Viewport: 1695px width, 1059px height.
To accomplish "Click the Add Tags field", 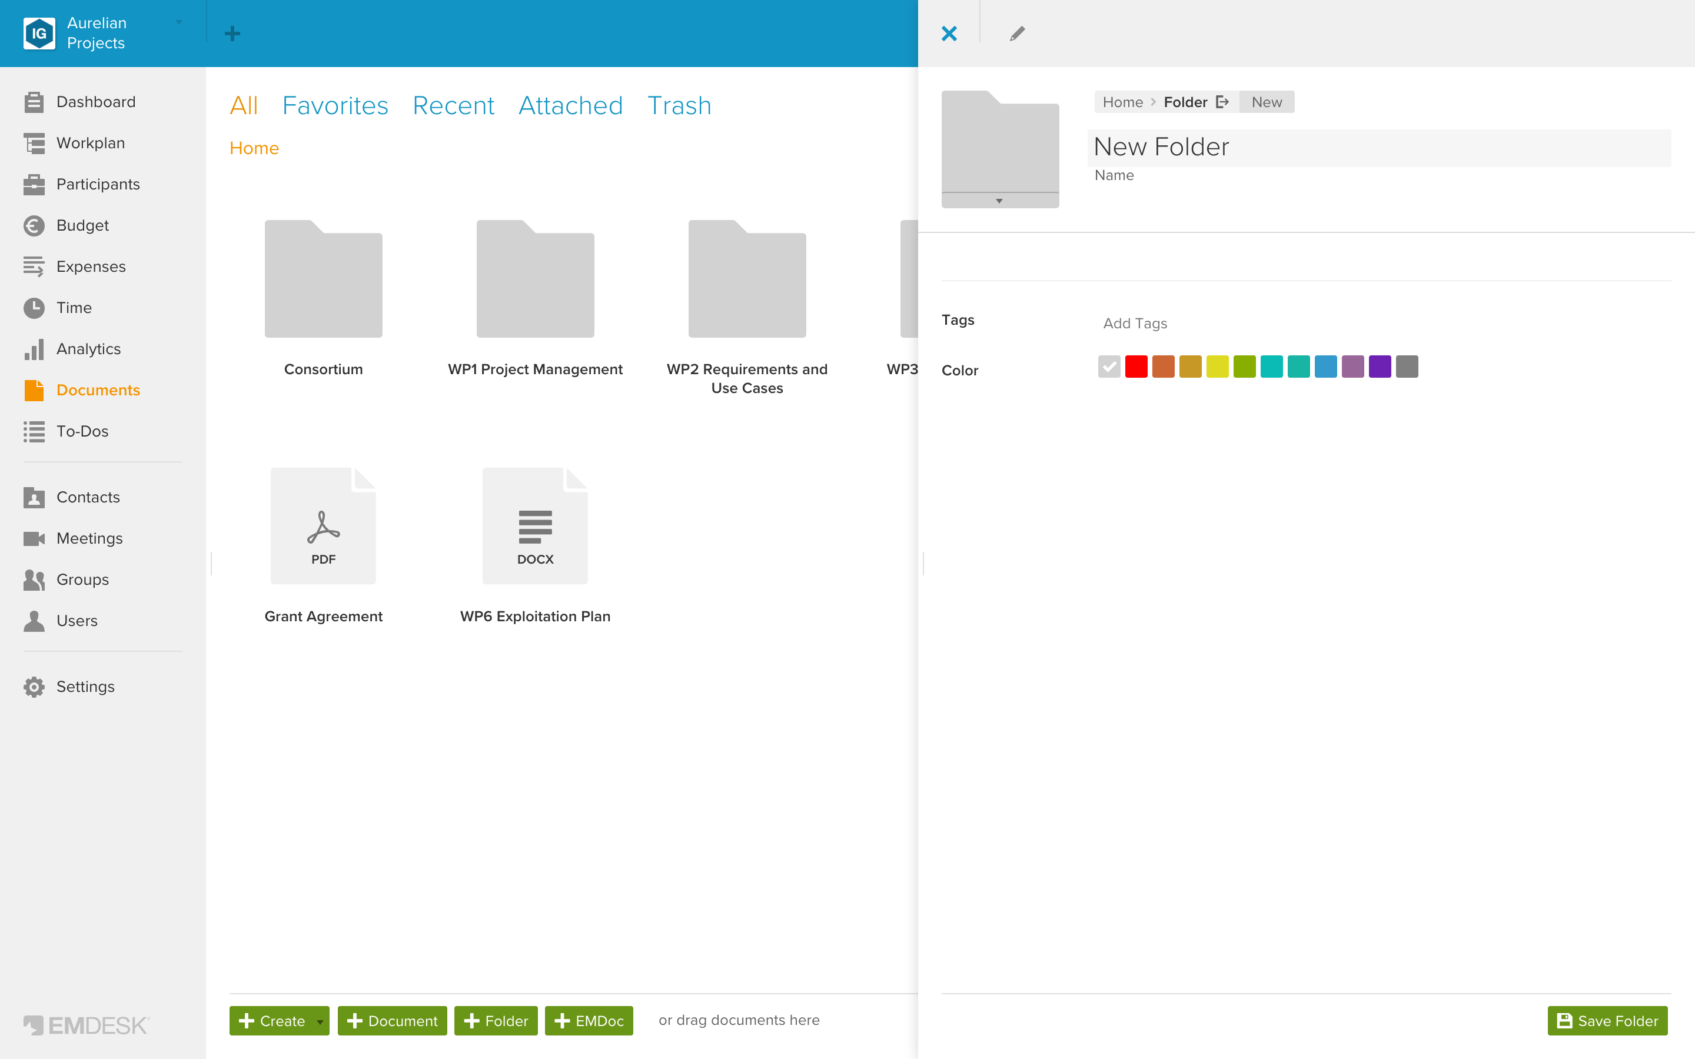I will click(x=1135, y=324).
